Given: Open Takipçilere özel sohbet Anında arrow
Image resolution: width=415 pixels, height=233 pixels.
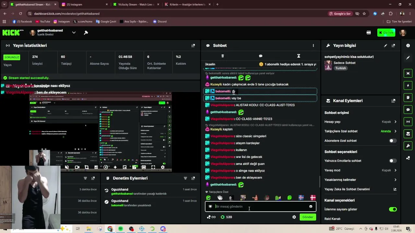Looking at the screenshot, I should [395, 131].
